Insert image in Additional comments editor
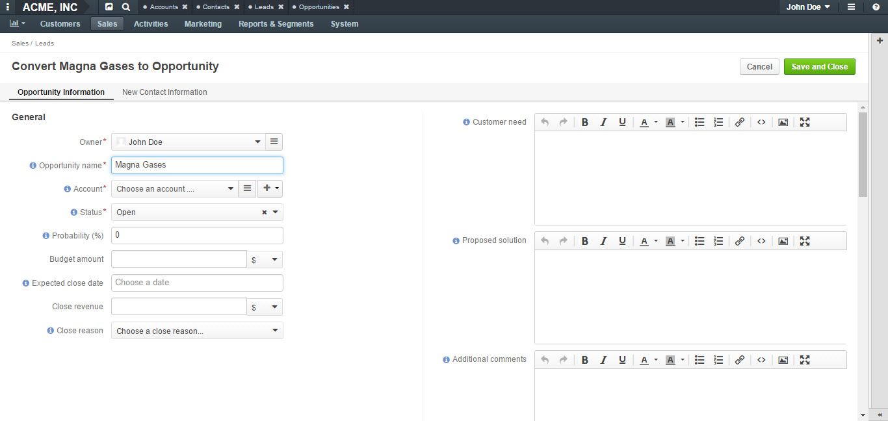The height and width of the screenshot is (421, 888). (783, 360)
